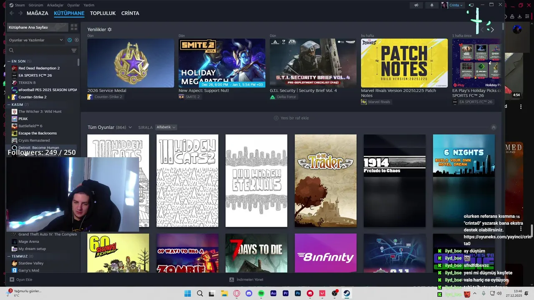This screenshot has width=534, height=300.
Task: Open Premiere Pro from the taskbar
Action: (x=286, y=293)
